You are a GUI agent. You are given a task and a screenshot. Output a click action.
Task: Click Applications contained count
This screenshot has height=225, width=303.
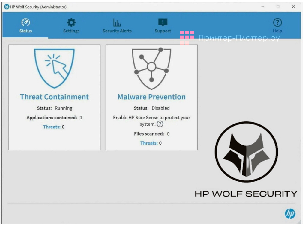point(54,117)
